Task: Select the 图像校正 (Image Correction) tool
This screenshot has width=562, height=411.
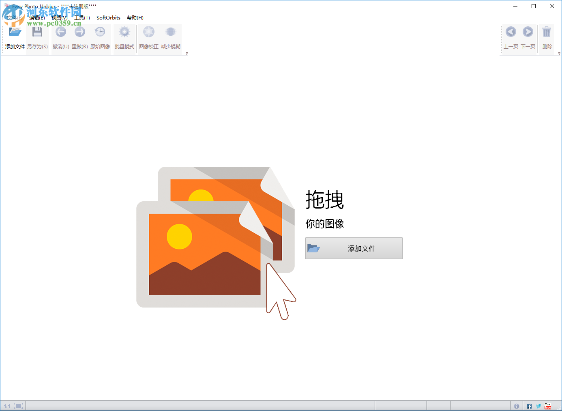Action: pyautogui.click(x=148, y=32)
